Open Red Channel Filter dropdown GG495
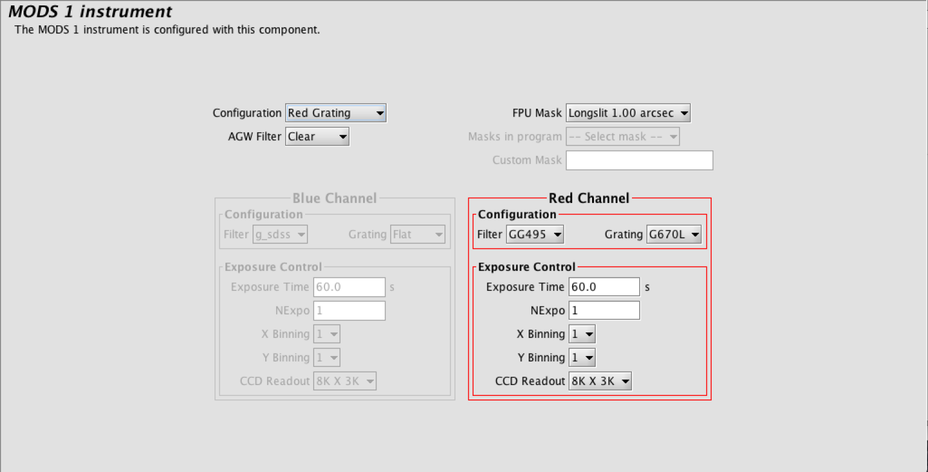Viewport: 928px width, 472px height. click(x=535, y=234)
